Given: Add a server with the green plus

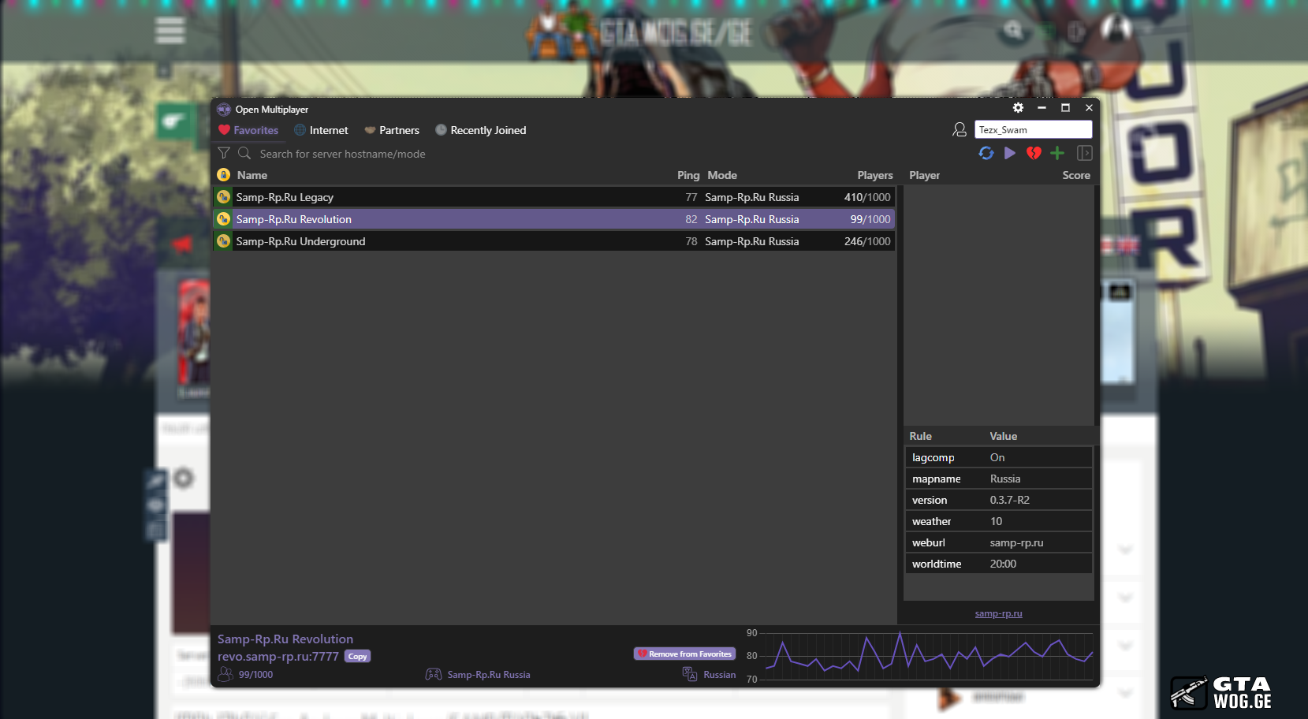Looking at the screenshot, I should coord(1057,153).
